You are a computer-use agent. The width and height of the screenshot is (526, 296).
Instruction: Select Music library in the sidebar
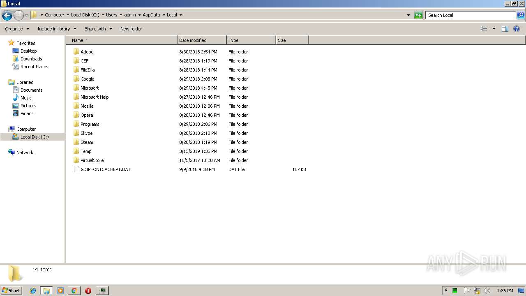pyautogui.click(x=26, y=98)
